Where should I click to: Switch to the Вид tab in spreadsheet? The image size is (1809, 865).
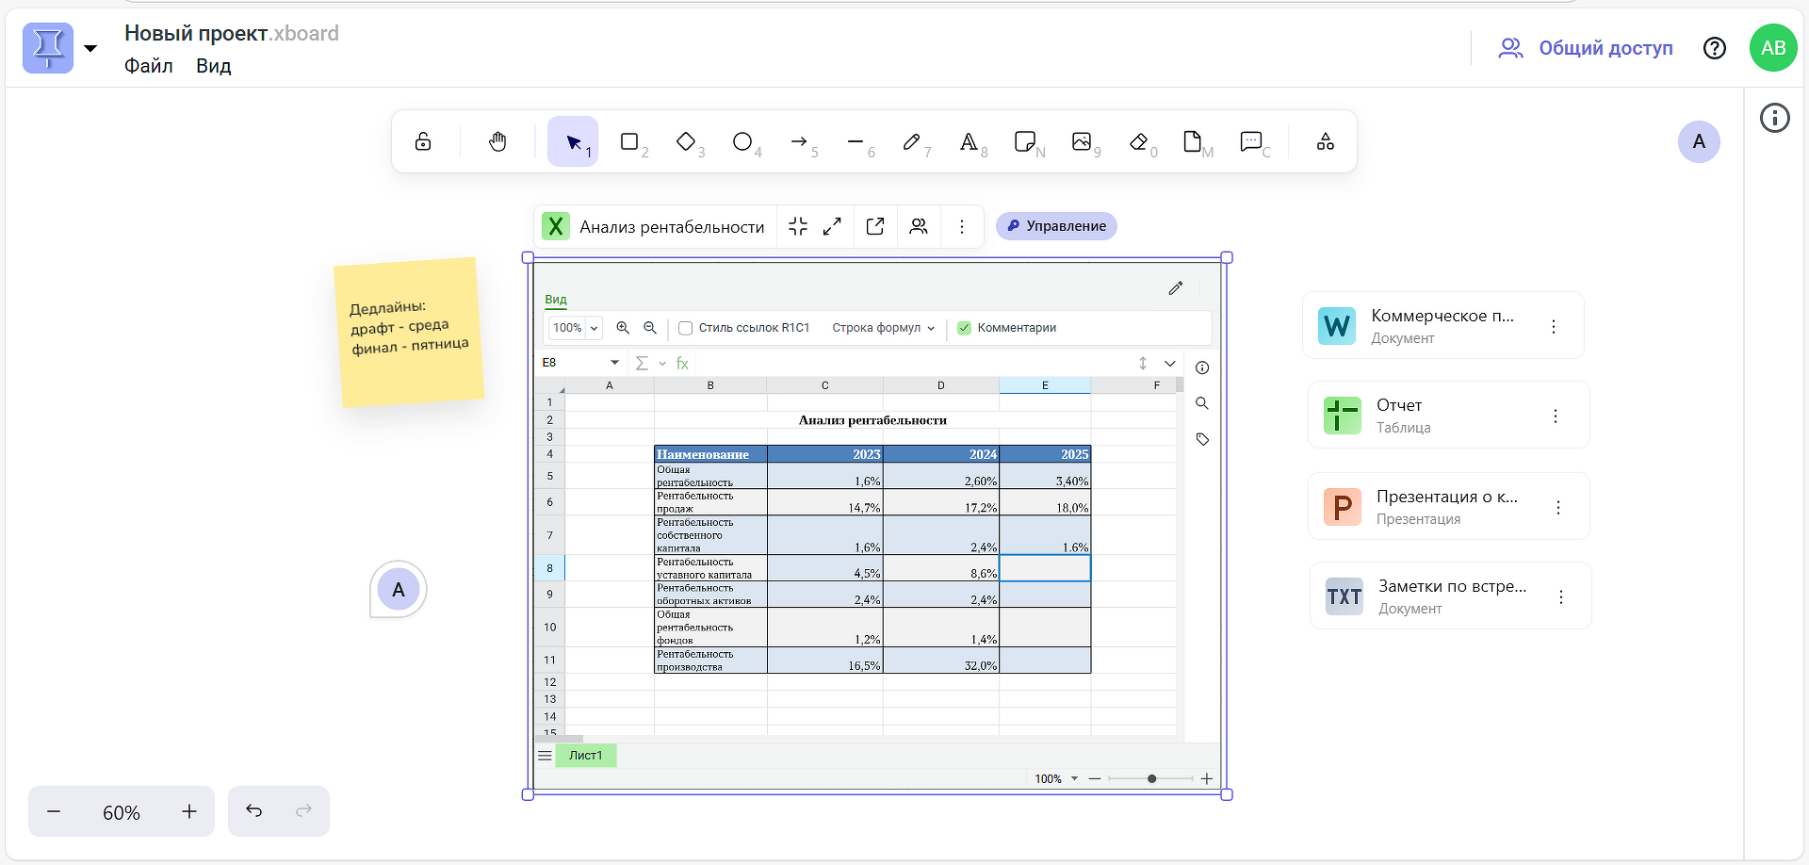point(556,300)
